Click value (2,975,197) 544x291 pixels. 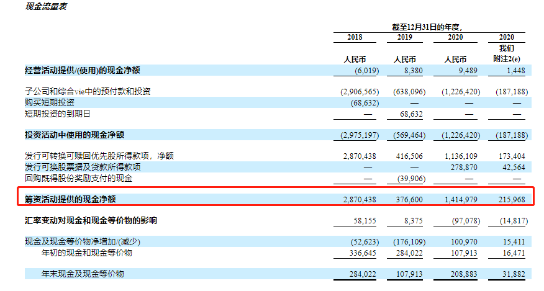360,135
